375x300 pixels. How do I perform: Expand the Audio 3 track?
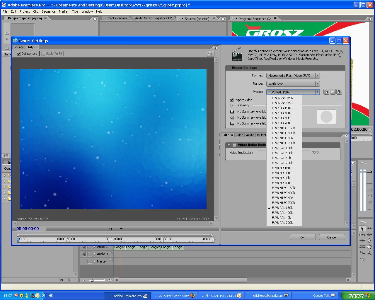tap(94, 254)
